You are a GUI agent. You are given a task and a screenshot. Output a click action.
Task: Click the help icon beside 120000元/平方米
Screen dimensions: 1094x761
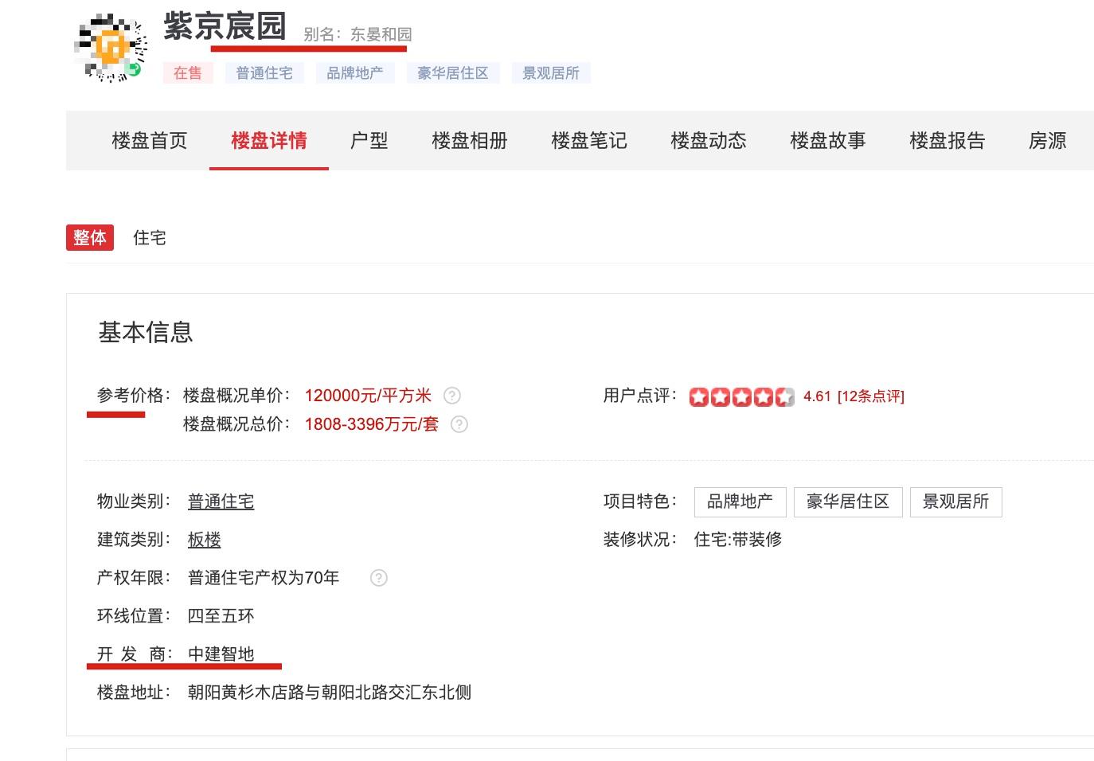(x=452, y=396)
